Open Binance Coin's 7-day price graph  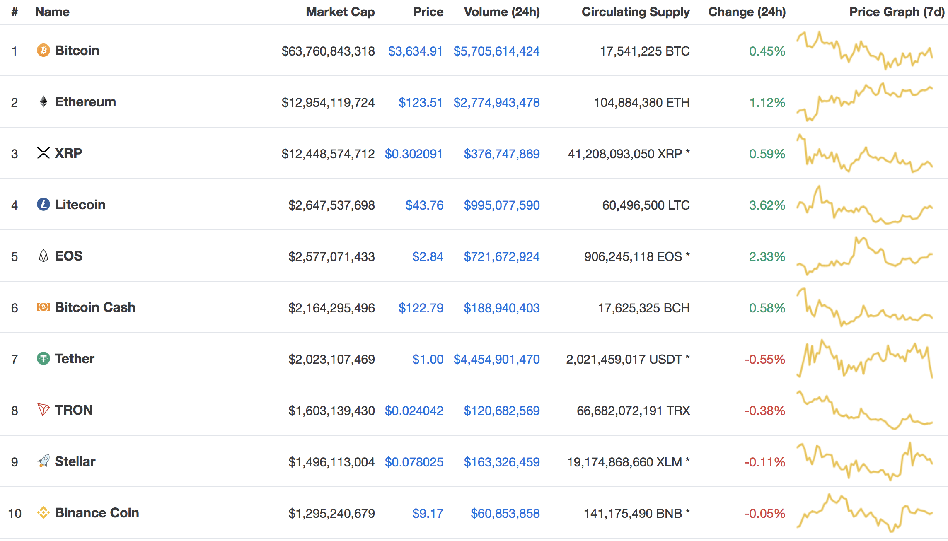point(865,512)
